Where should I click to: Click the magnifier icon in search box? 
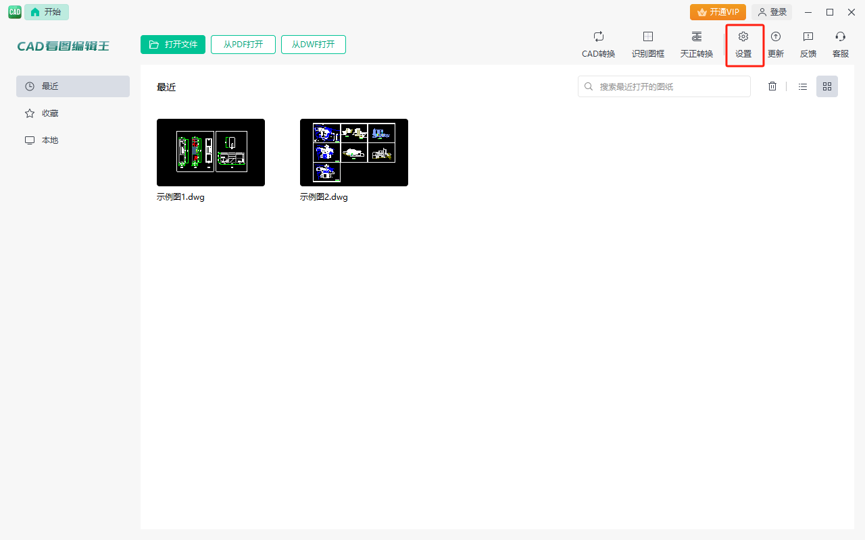(x=589, y=86)
